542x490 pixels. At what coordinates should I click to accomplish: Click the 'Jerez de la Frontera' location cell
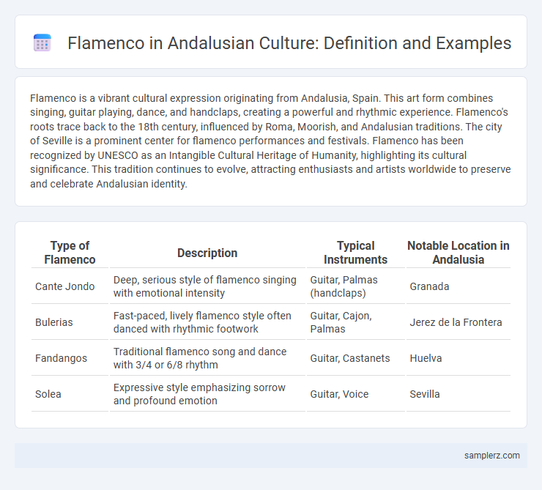(459, 322)
